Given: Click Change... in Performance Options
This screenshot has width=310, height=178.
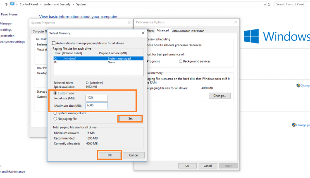Looking at the screenshot, I should (219, 96).
